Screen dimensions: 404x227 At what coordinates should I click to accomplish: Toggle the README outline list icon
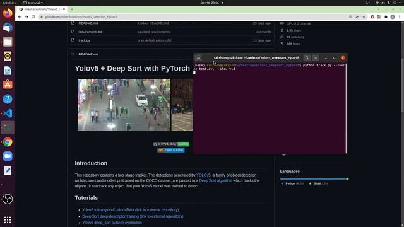[73, 54]
